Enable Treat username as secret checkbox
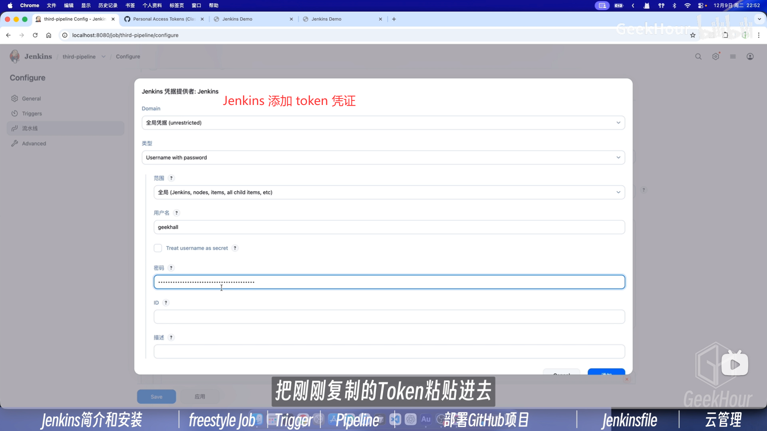Image resolution: width=767 pixels, height=431 pixels. click(x=158, y=248)
